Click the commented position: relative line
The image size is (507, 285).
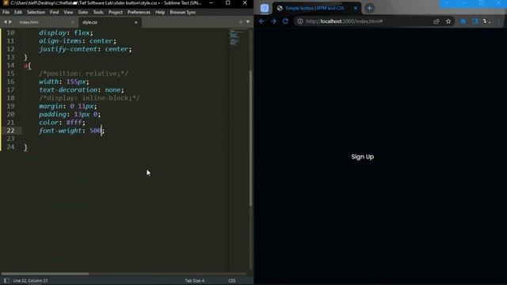83,74
